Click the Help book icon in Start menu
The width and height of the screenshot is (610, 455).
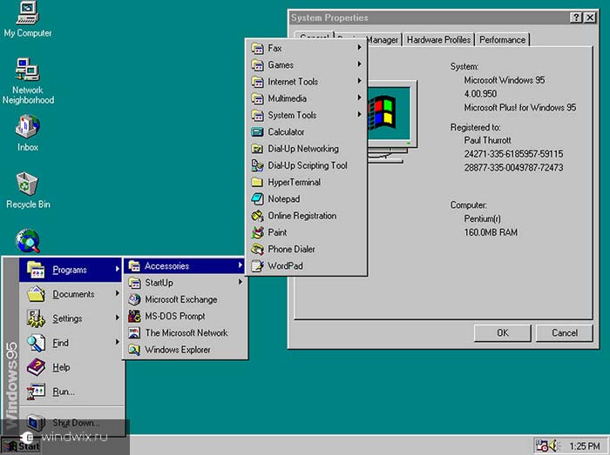pos(36,367)
